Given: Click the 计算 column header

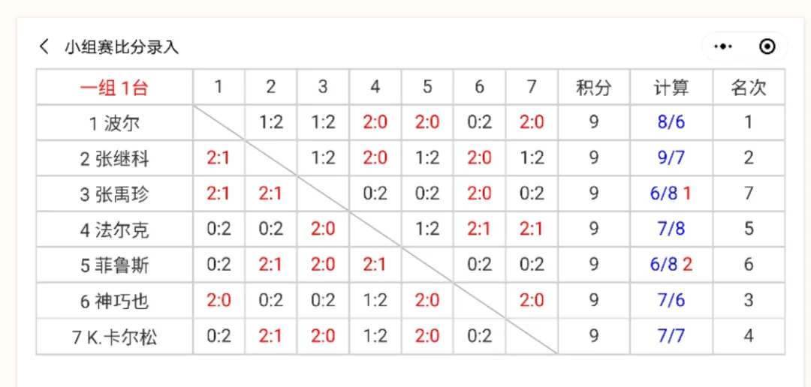Looking at the screenshot, I should [671, 87].
